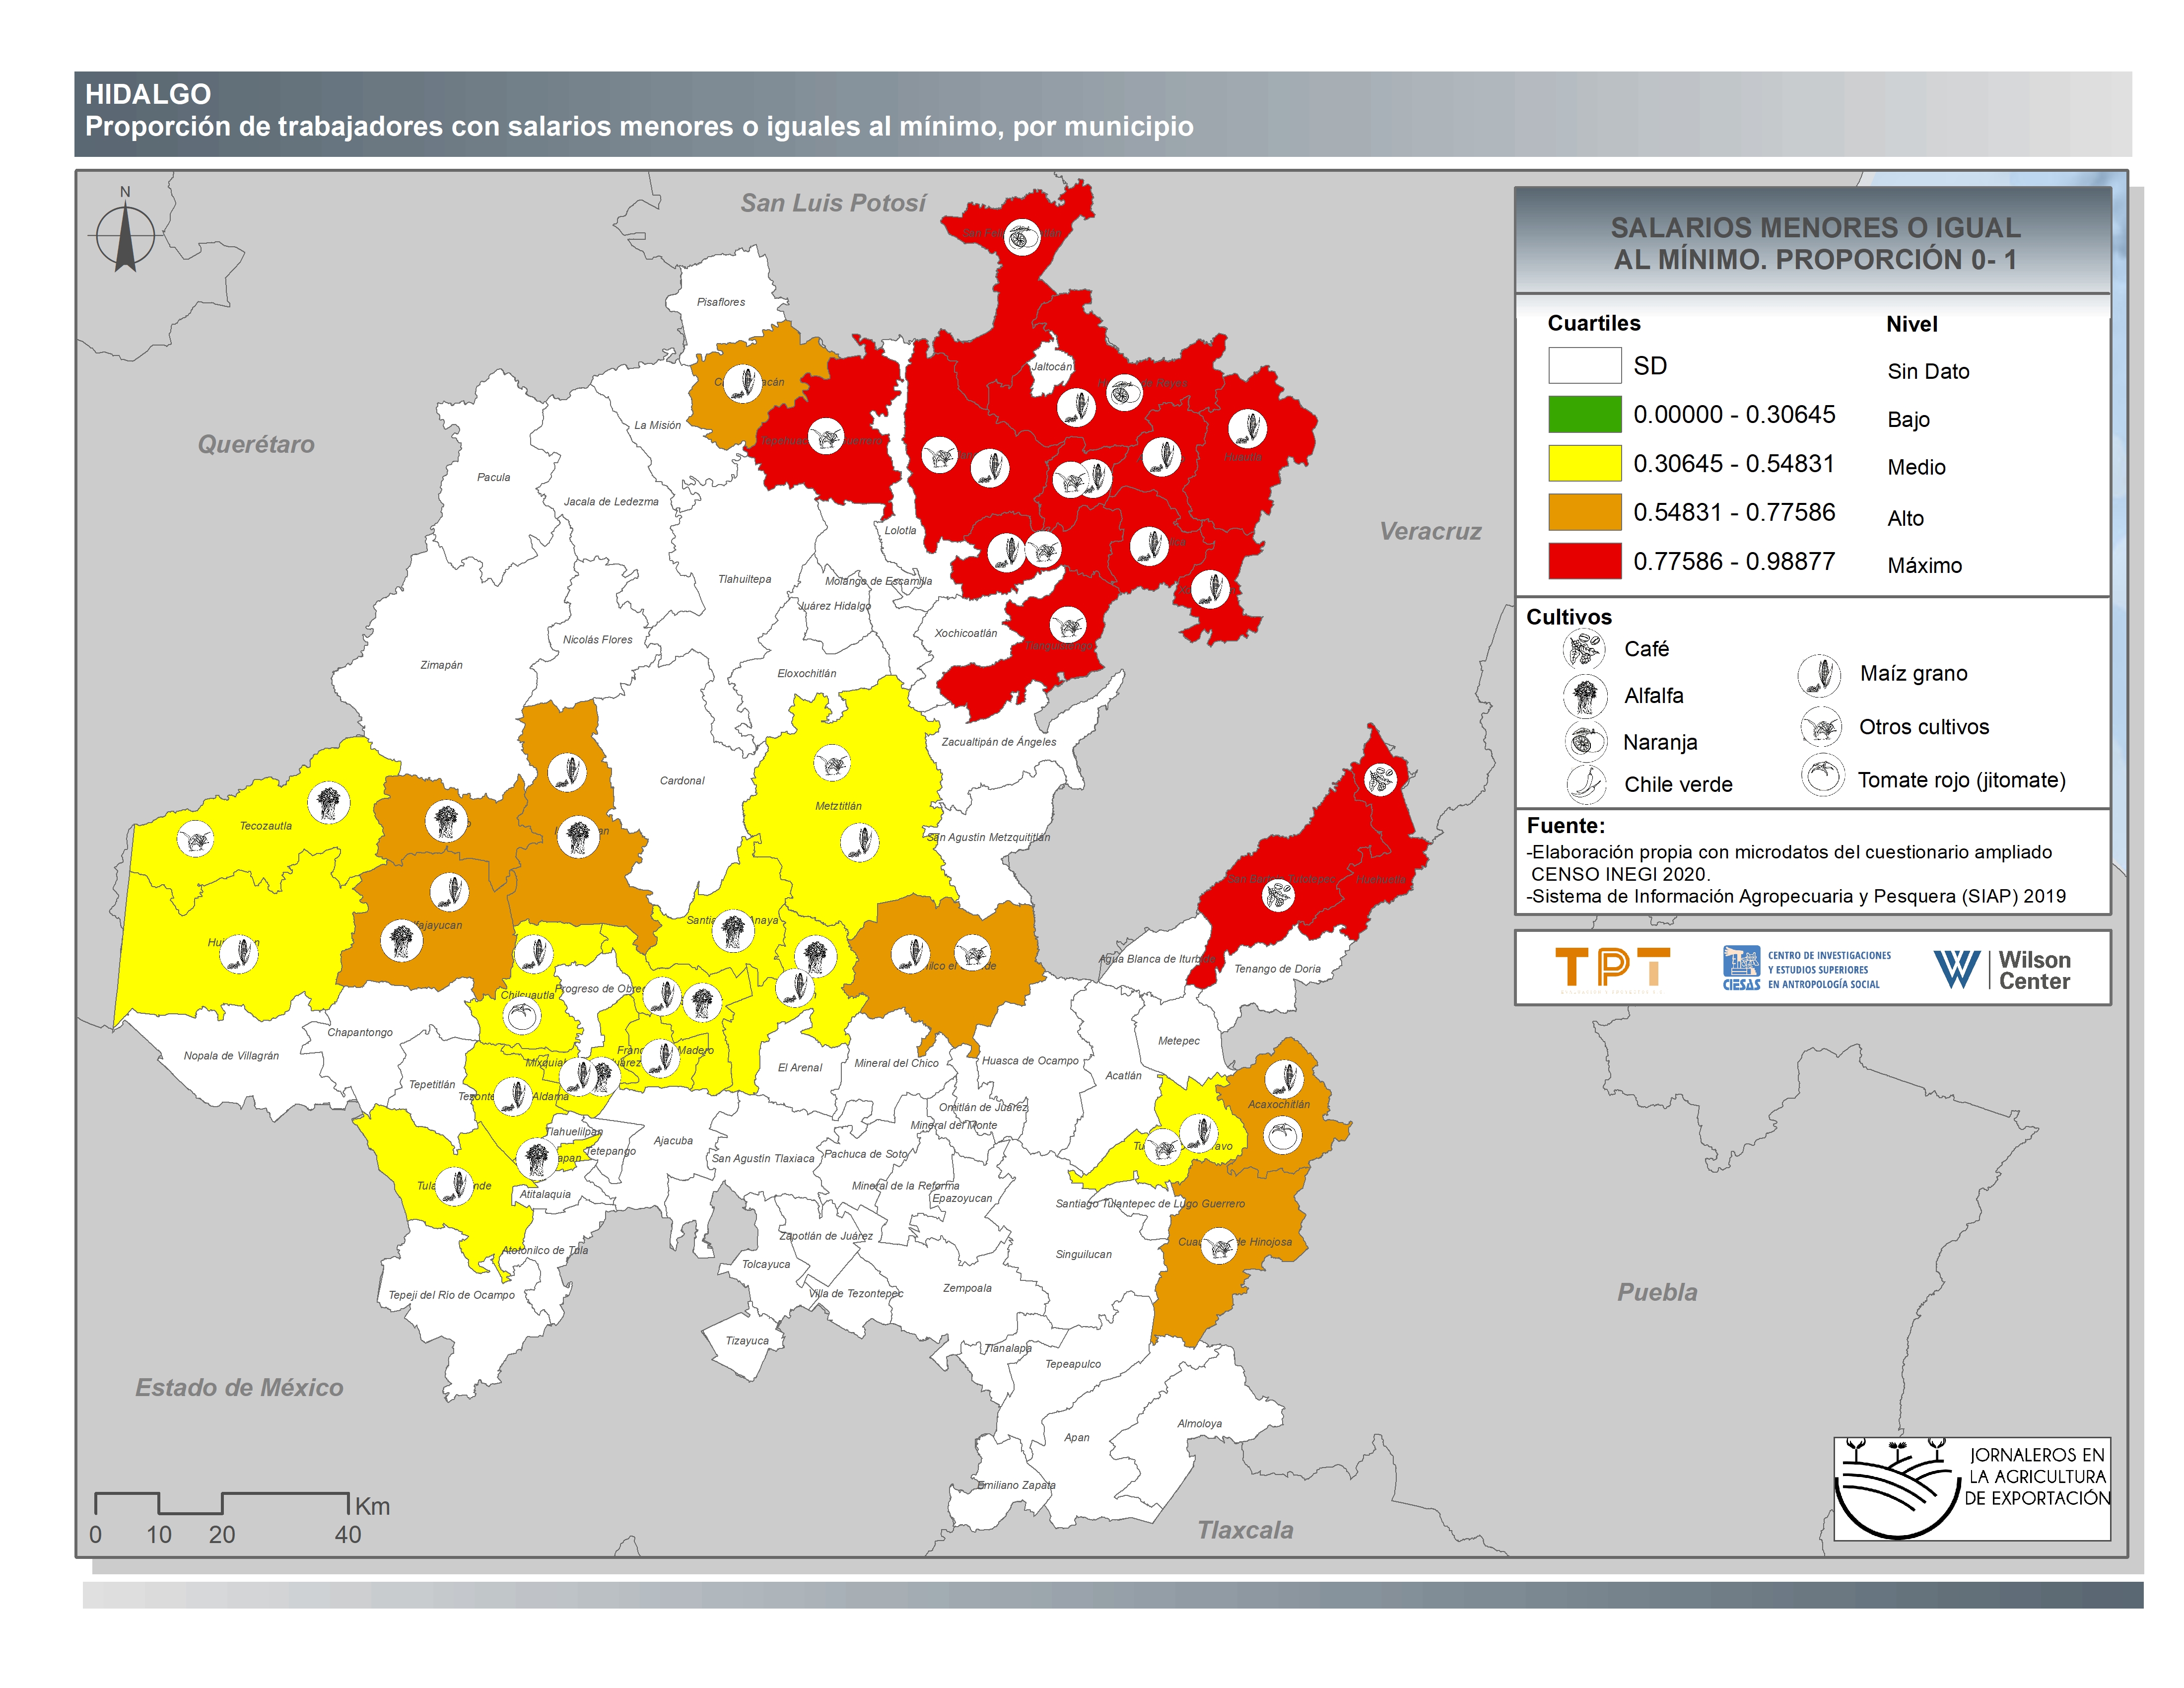2184x1688 pixels.
Task: Click the green Bajo quartile swatch
Action: click(1584, 414)
